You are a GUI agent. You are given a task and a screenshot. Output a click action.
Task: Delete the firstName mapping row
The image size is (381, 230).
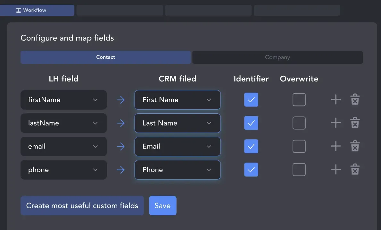pos(355,99)
